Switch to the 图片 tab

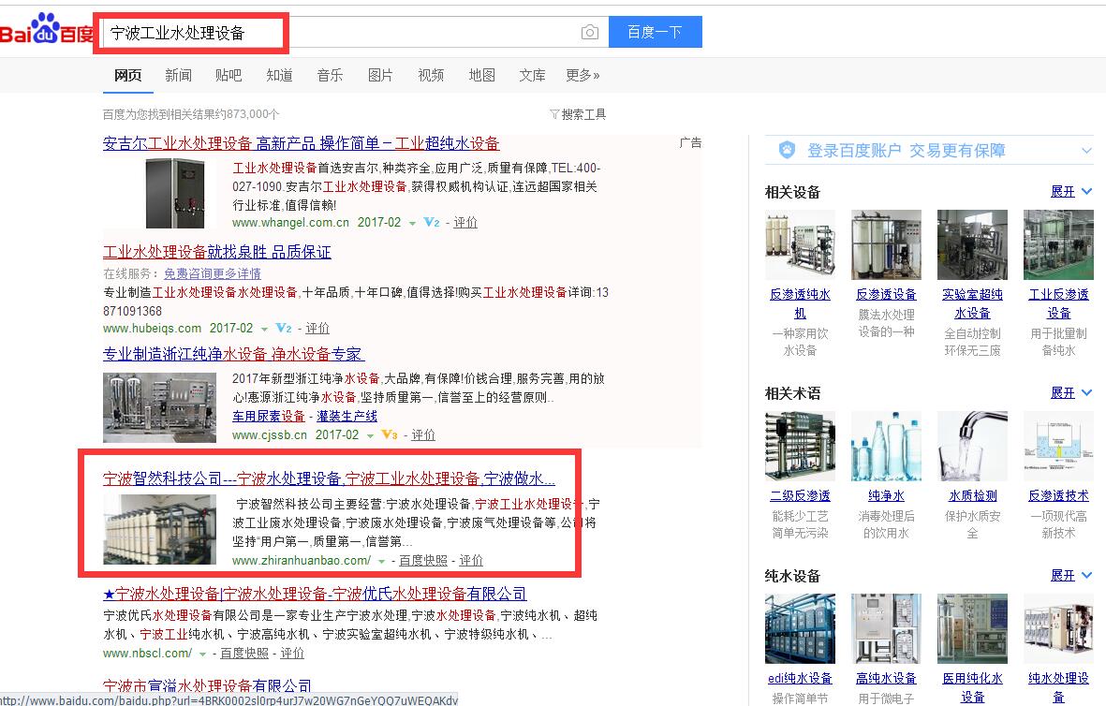380,75
